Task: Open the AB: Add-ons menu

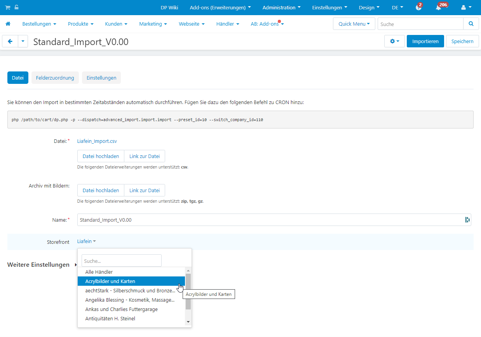Action: (x=267, y=24)
